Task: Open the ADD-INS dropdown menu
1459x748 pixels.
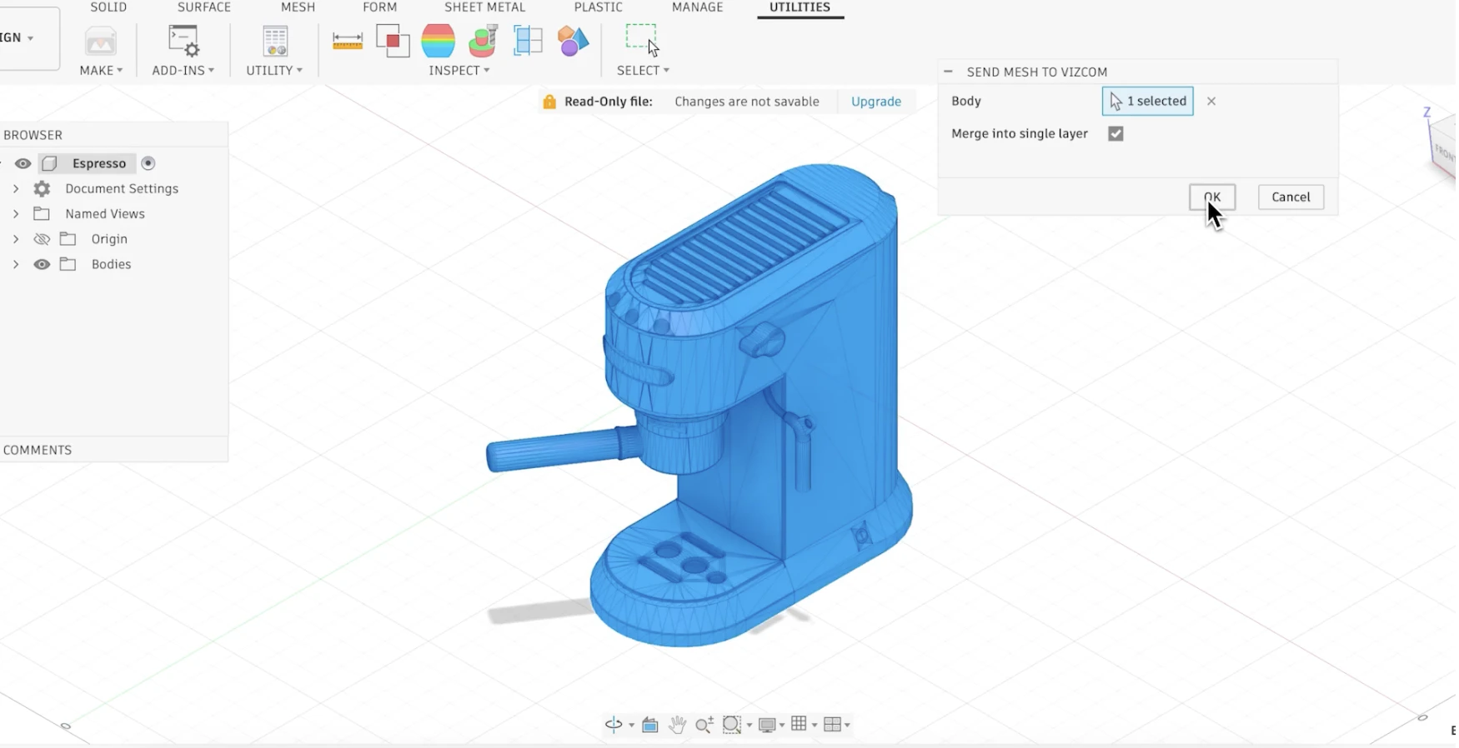Action: (x=183, y=71)
